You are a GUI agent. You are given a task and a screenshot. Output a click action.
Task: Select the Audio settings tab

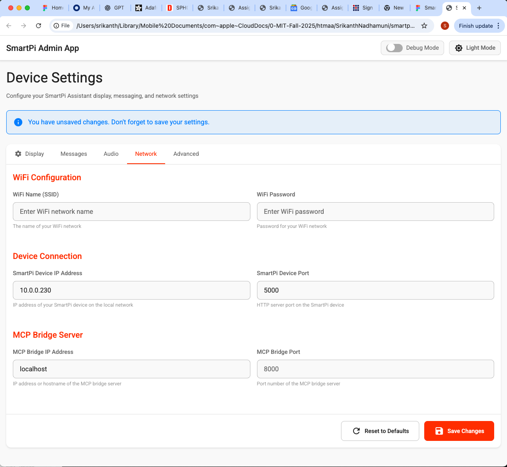111,154
